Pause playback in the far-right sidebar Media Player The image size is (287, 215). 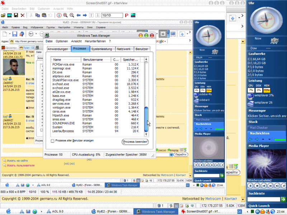pos(250,186)
